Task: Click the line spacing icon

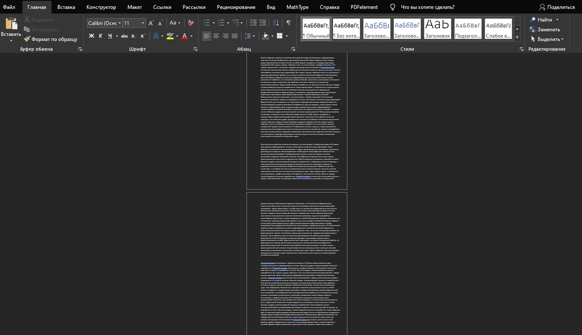Action: (x=247, y=36)
